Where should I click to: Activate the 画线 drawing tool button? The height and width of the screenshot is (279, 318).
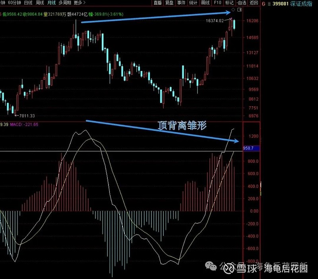click(x=205, y=3)
